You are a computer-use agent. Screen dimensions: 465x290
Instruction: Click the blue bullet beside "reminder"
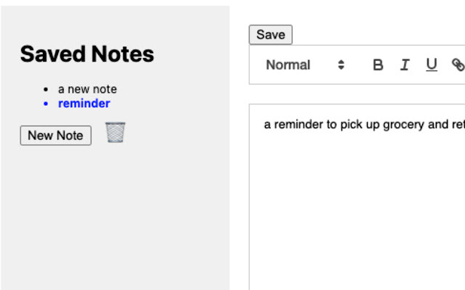coord(46,104)
